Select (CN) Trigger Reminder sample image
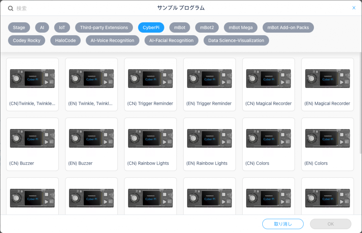 click(151, 79)
